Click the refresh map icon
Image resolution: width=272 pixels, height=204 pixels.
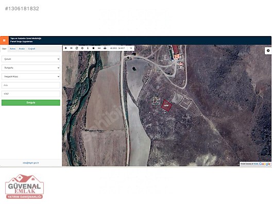click(x=77, y=48)
